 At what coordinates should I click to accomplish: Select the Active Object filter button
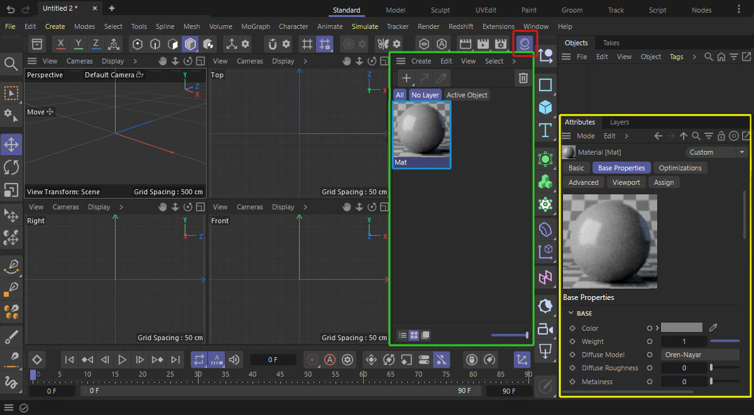[466, 95]
